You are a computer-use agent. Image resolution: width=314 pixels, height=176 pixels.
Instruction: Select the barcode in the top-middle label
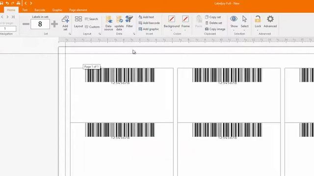(x=227, y=76)
